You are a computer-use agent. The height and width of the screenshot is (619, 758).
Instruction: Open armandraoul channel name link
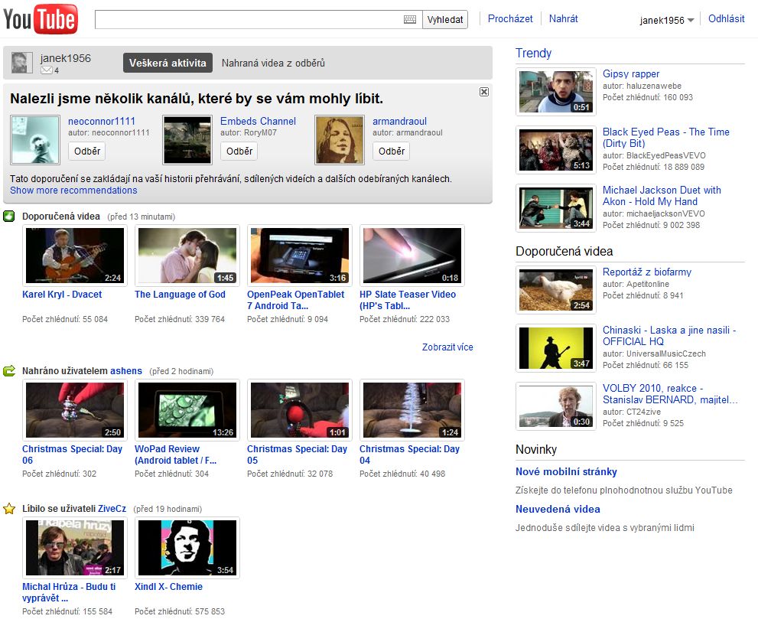point(400,122)
